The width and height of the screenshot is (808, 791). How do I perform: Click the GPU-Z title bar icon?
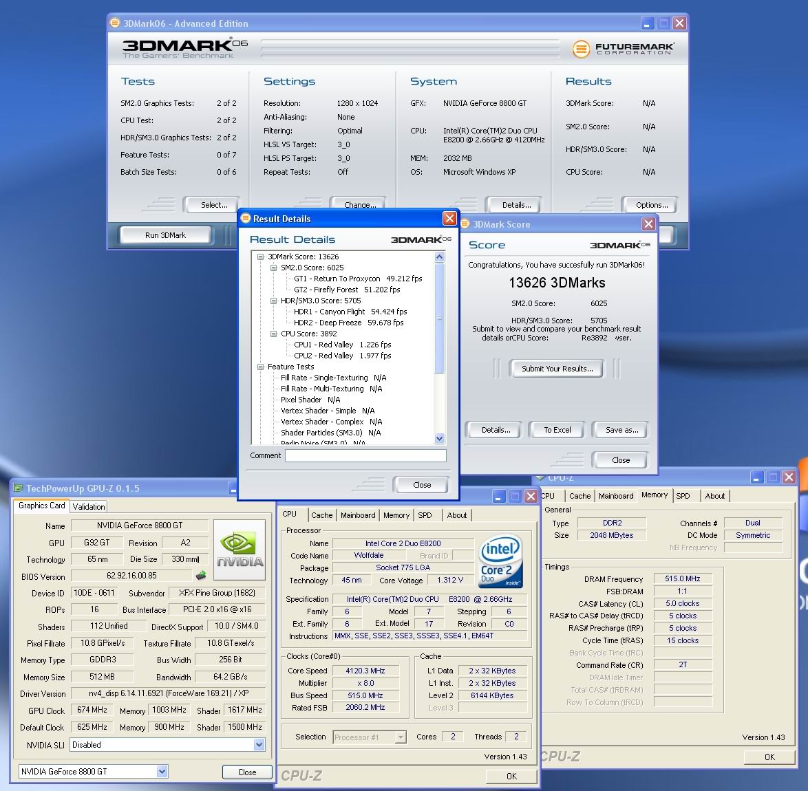pyautogui.click(x=19, y=488)
